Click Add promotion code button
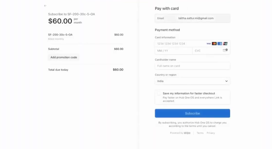 click(64, 57)
